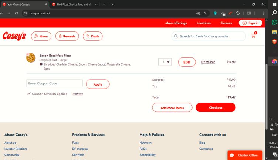Screen dimensions: 278x160
Task: Open the Car Wash link
Action: (78, 155)
